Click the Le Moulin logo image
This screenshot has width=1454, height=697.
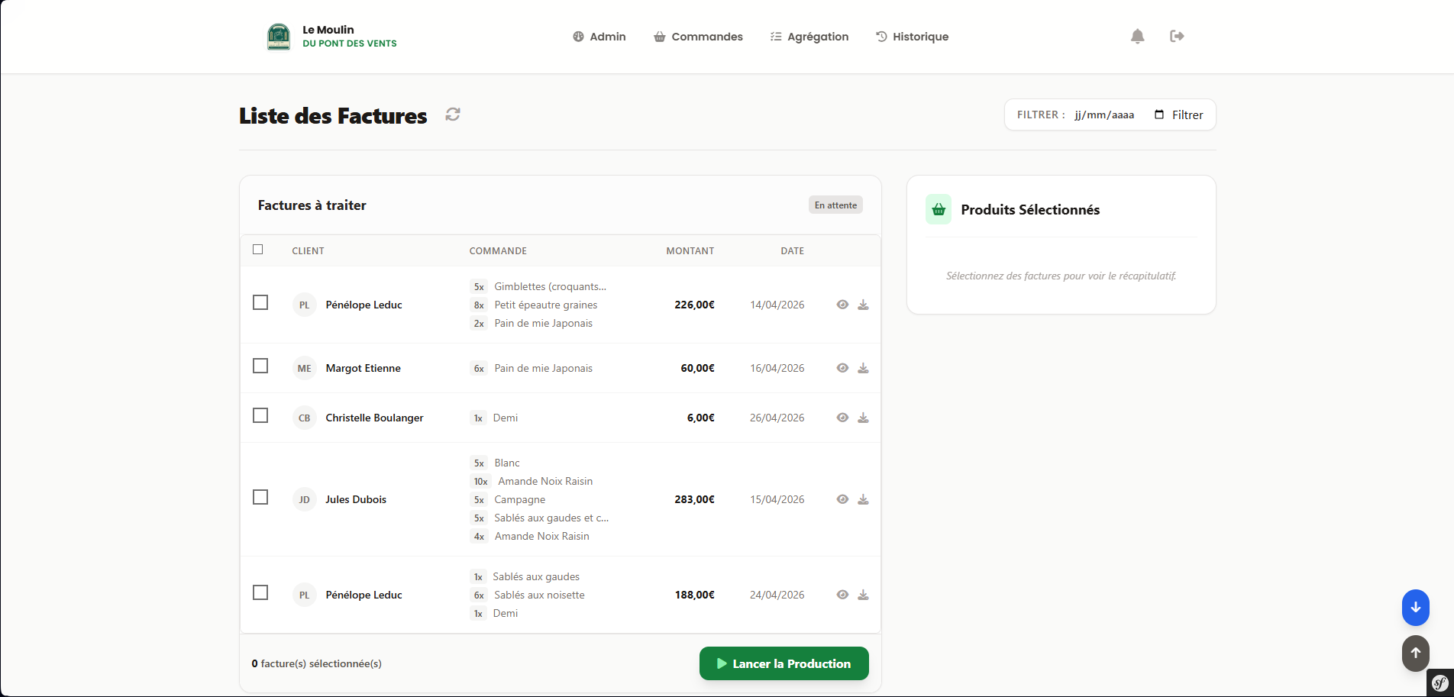[279, 37]
